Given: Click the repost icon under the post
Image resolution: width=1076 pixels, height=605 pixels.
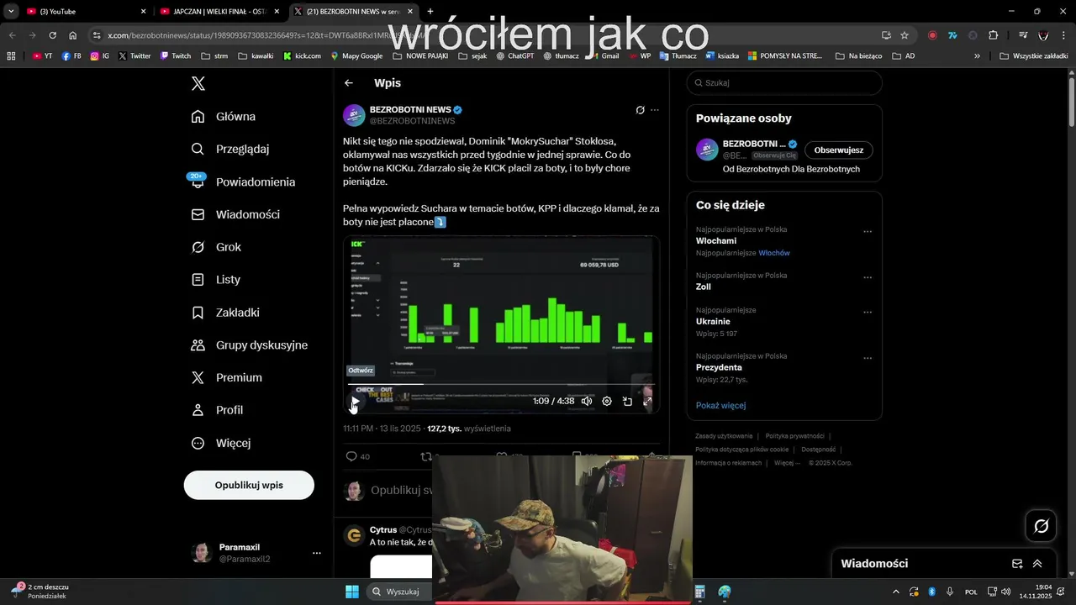Looking at the screenshot, I should coord(426,456).
